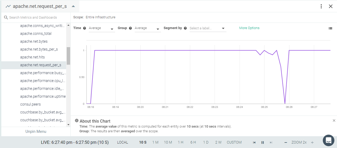Select the 10 S time range
Screen dimensions: 337x148
143,142
